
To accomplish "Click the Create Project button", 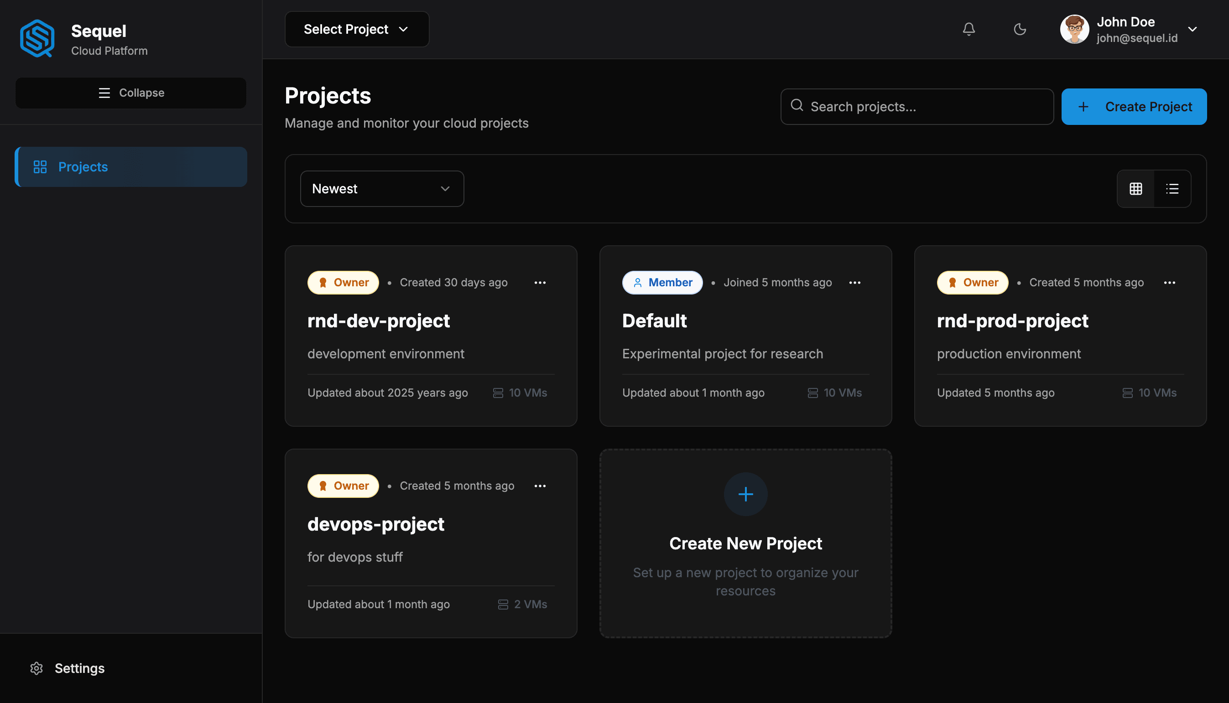I will tap(1134, 106).
